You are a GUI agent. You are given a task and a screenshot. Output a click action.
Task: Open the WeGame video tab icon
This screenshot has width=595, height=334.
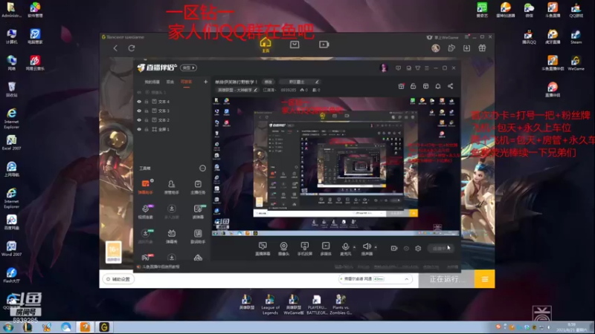[324, 45]
